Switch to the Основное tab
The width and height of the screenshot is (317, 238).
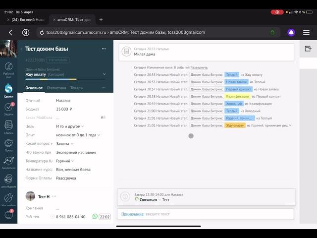34,88
